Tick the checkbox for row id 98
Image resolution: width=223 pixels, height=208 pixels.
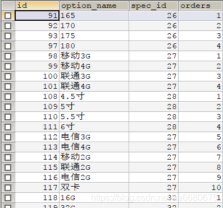8,56
